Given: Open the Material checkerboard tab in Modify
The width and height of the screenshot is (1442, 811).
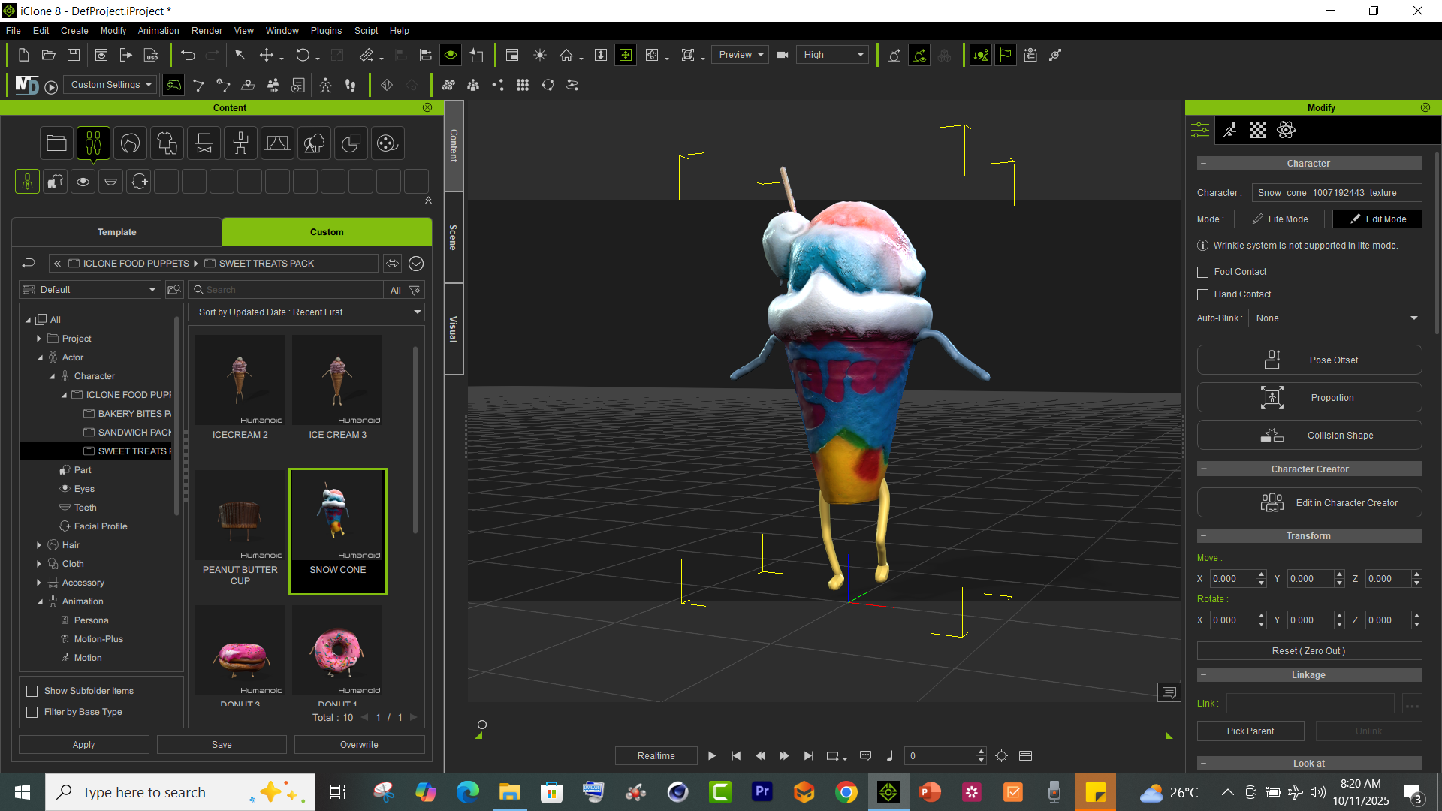Looking at the screenshot, I should pyautogui.click(x=1258, y=130).
